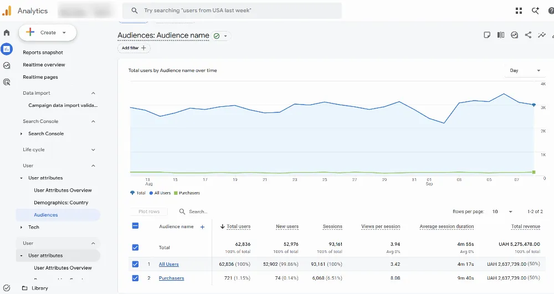Open first User Attributes Overview in sidebar

coord(63,190)
